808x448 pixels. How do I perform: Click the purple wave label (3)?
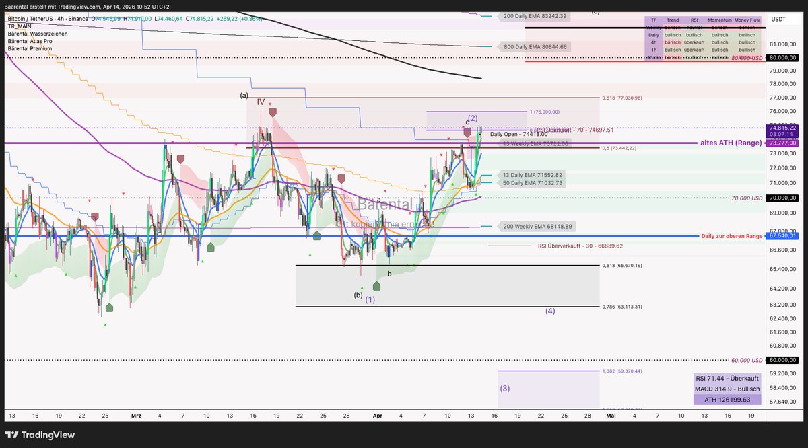[x=505, y=388]
